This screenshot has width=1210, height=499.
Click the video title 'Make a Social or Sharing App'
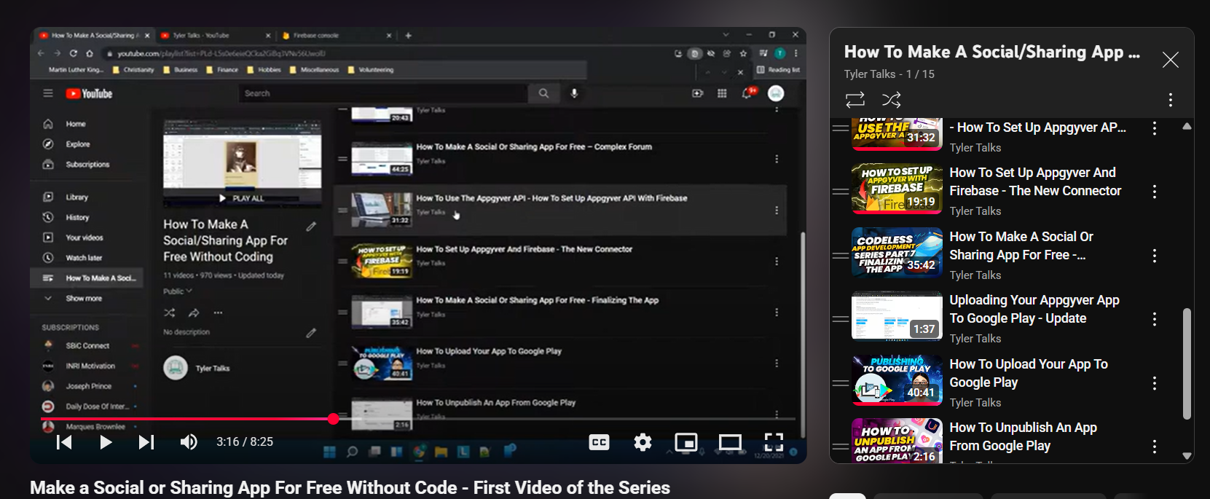(350, 487)
